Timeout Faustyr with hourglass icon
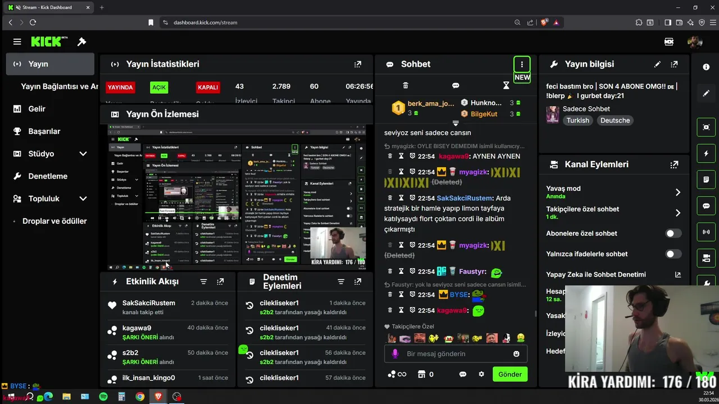This screenshot has height=404, width=719. 401,271
